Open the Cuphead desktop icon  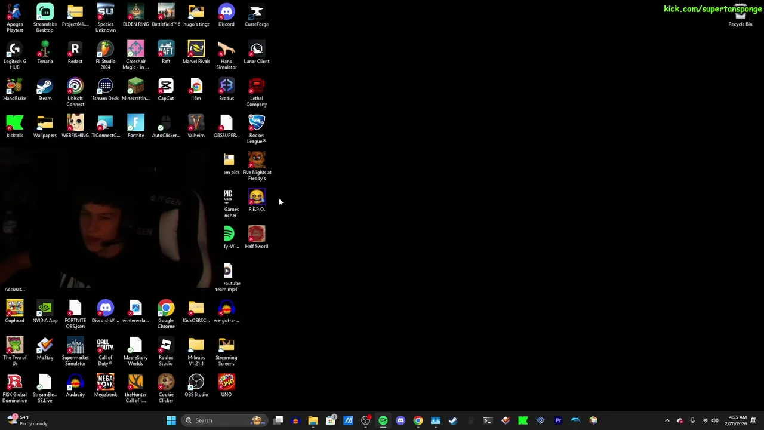pos(15,312)
